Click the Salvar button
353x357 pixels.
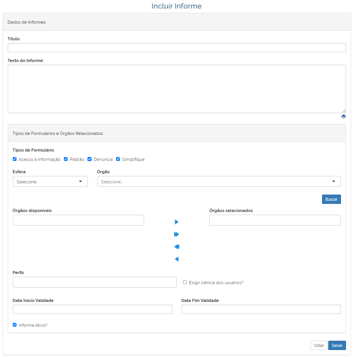pyautogui.click(x=337, y=345)
